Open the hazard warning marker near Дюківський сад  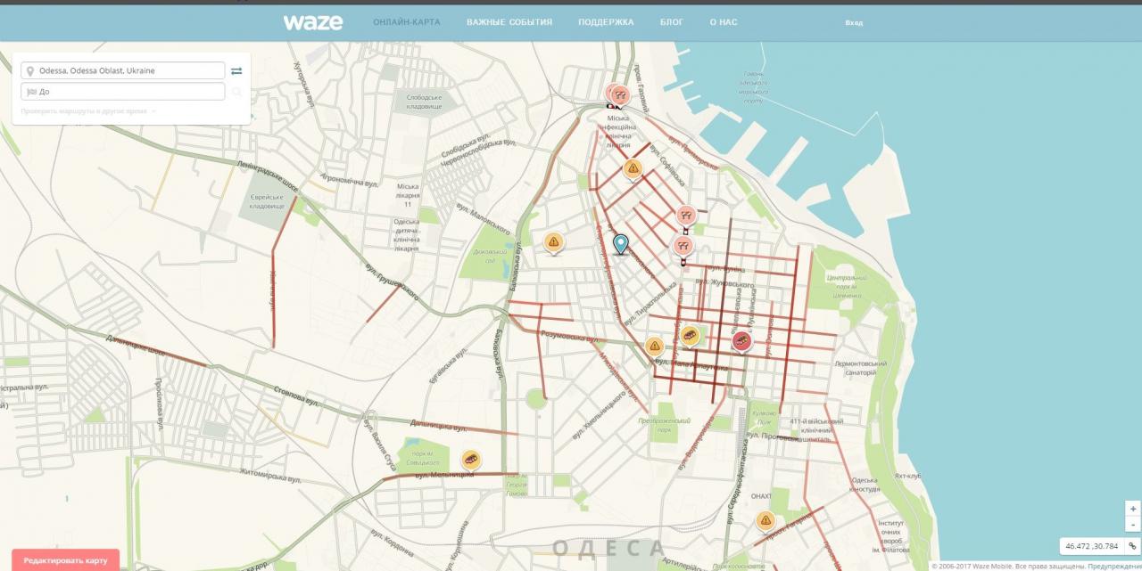pos(553,241)
